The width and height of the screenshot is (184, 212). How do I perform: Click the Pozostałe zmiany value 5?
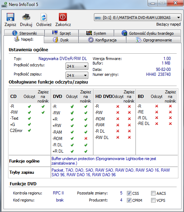[x=121, y=193]
